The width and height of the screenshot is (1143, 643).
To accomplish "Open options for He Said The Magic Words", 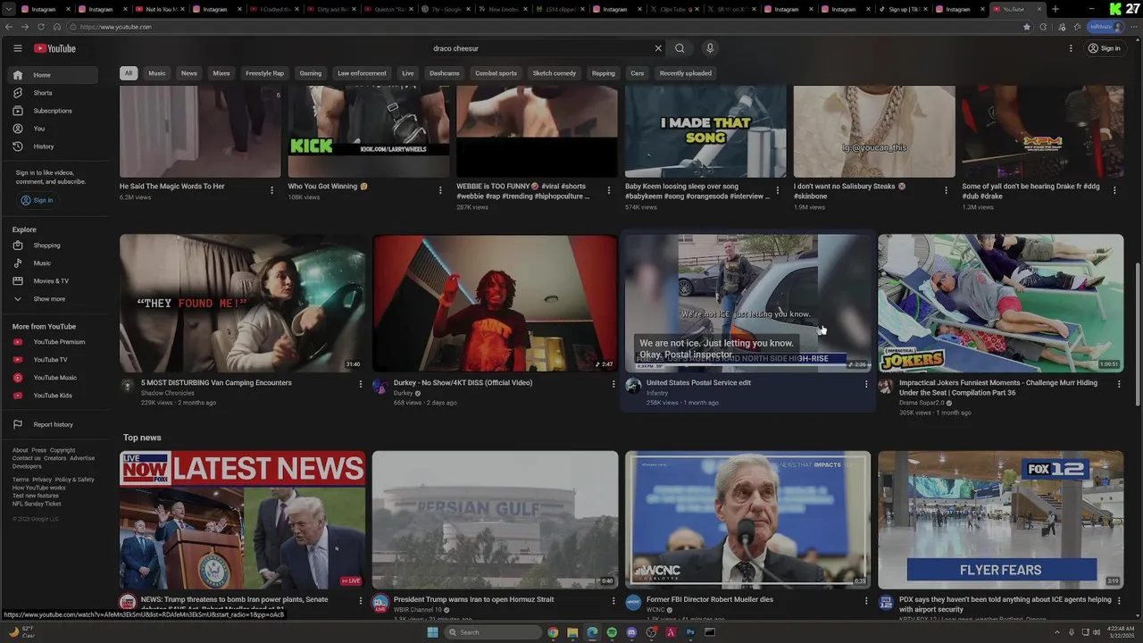I will click(271, 190).
